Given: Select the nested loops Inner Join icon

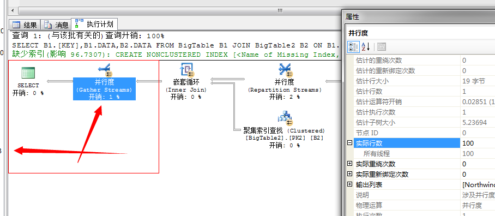Looking at the screenshot, I should coord(186,70).
